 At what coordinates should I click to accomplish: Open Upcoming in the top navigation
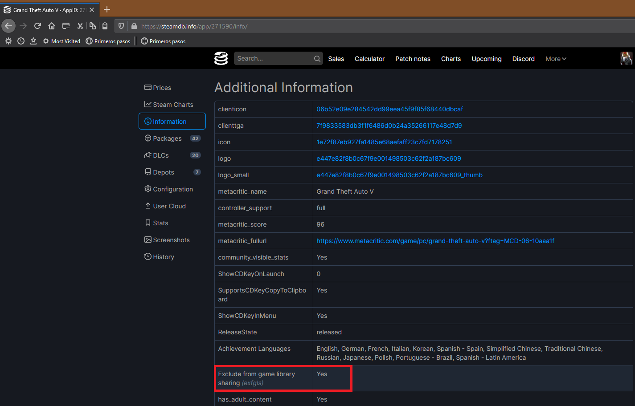point(487,59)
